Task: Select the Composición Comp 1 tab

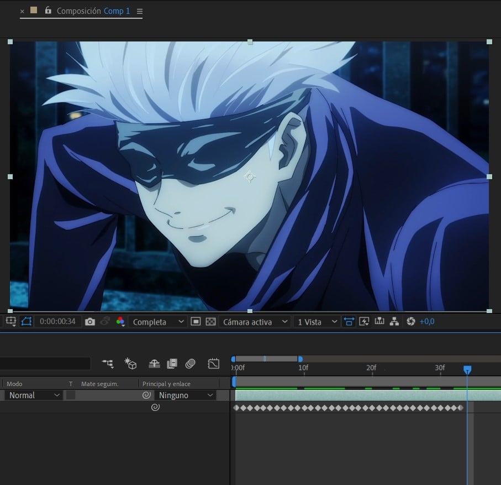Action: point(93,11)
